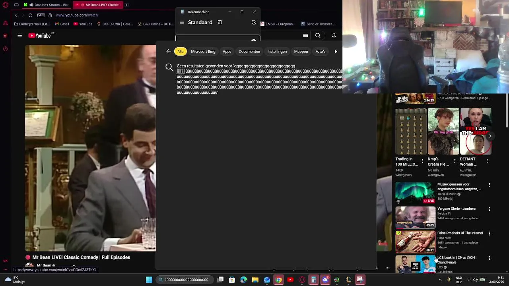The image size is (509, 286).
Task: Switch to Devubbs Stream browser tab
Action: (46, 5)
